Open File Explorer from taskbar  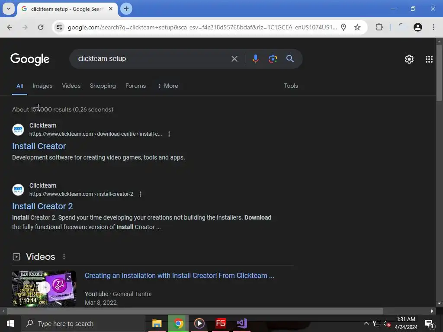tap(157, 323)
